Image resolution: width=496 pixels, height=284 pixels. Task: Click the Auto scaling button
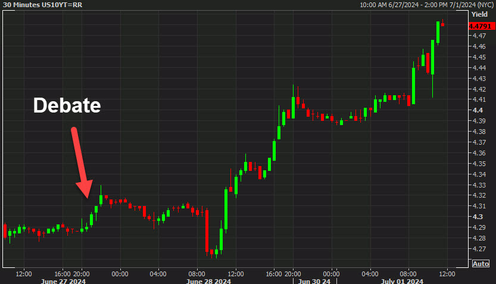481,263
